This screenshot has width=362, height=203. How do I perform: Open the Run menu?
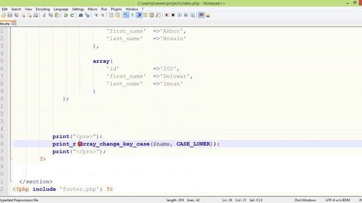coord(104,9)
